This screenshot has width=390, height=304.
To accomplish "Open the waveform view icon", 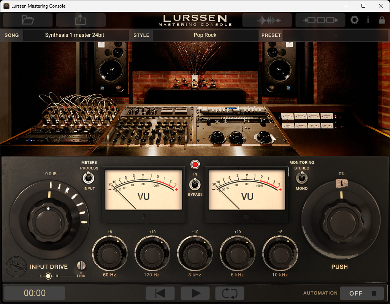I will [x=267, y=20].
